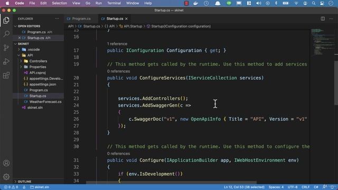Open the Source Control view
The width and height of the screenshot is (338, 190).
click(6, 47)
